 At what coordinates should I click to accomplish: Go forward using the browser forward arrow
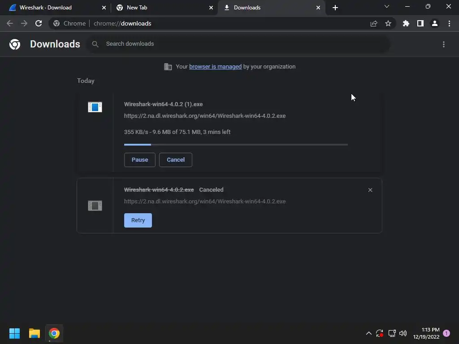tap(24, 23)
